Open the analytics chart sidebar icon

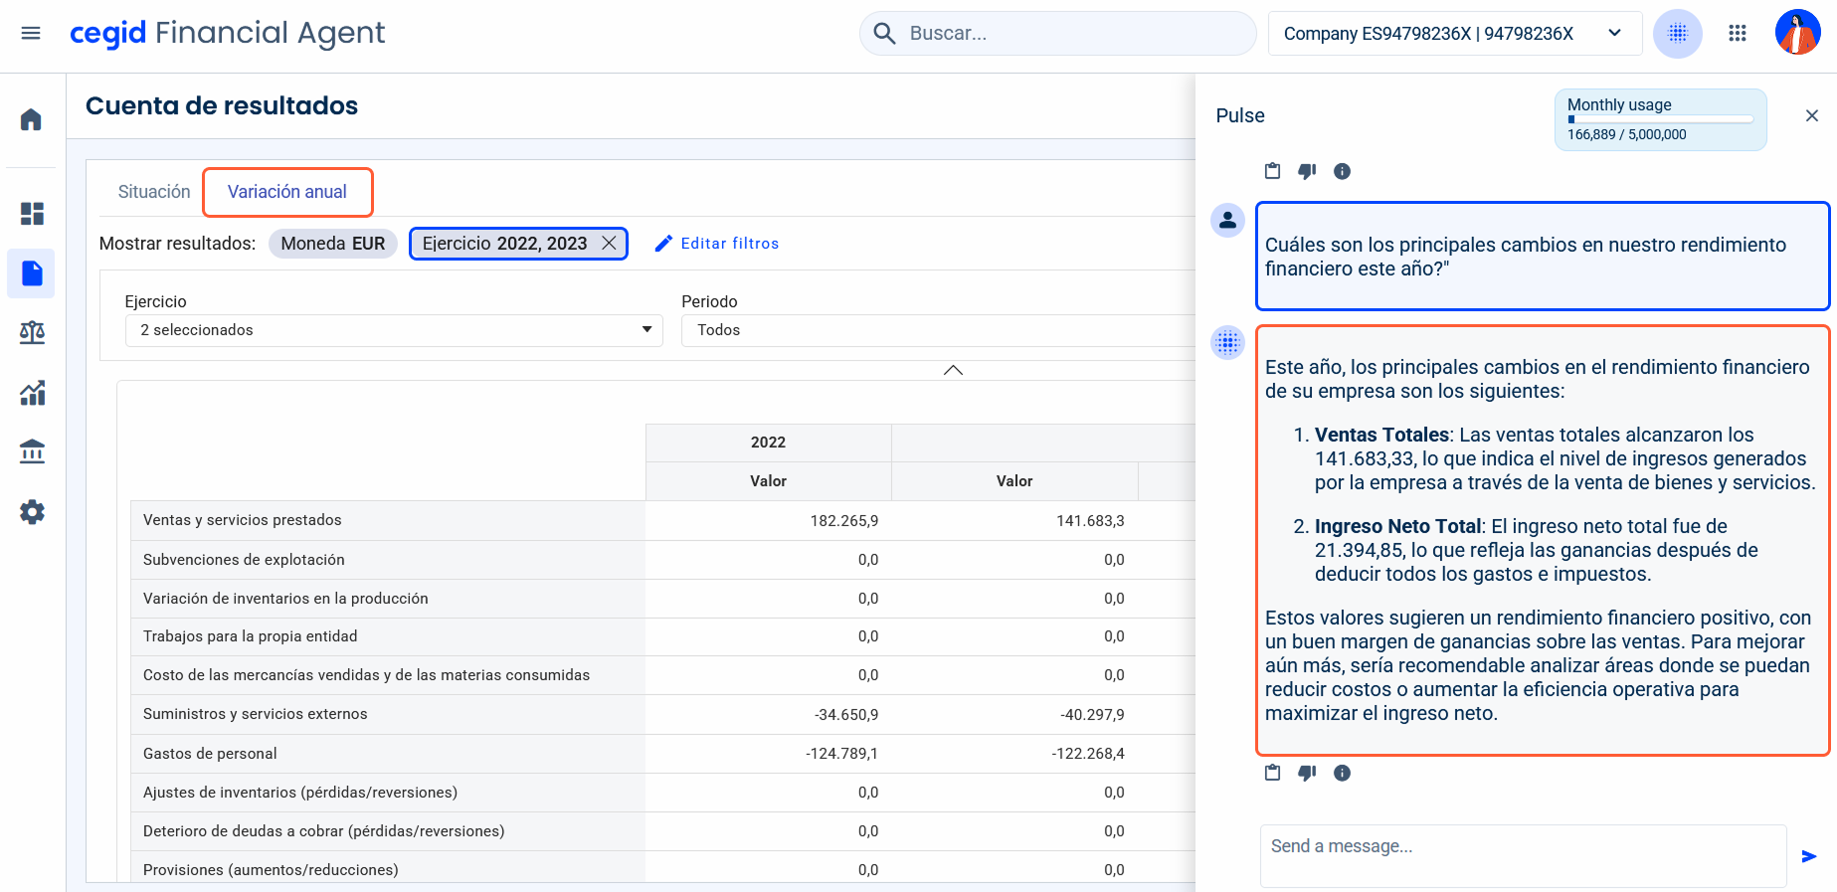32,393
